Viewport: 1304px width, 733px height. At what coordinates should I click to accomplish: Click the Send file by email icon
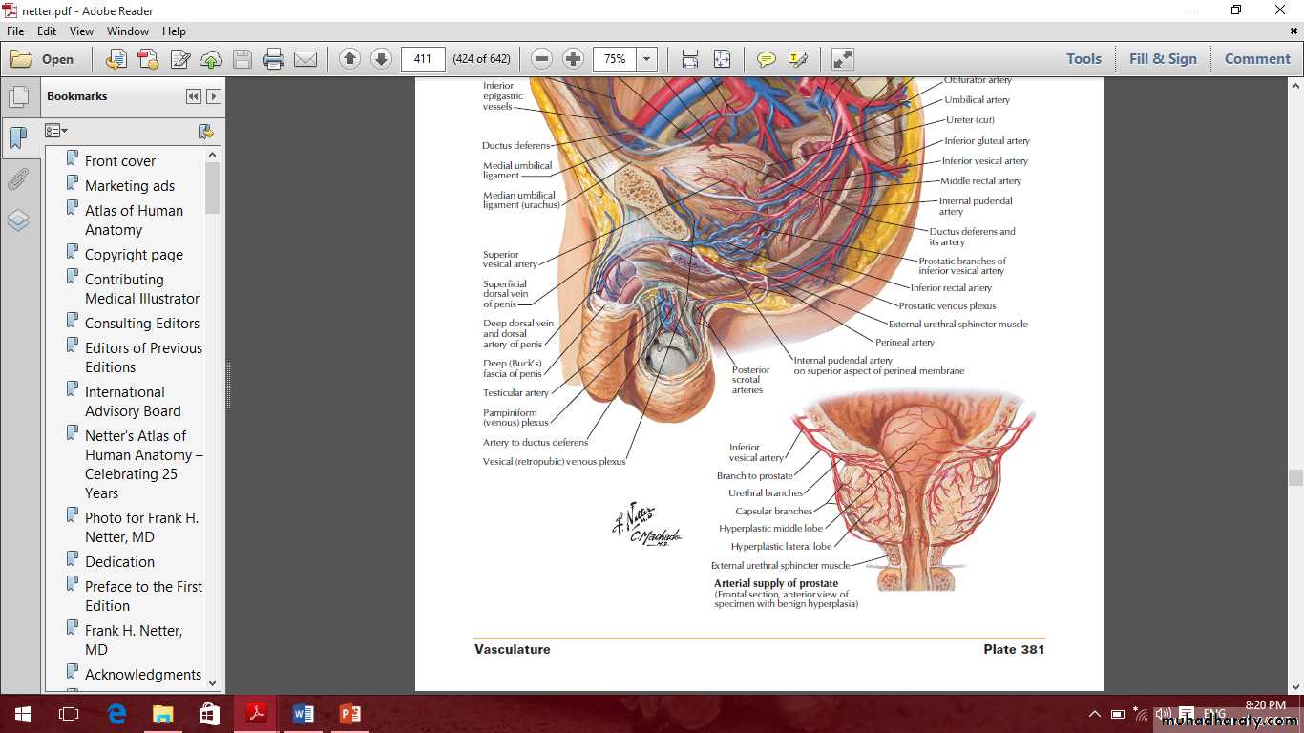[x=305, y=59]
